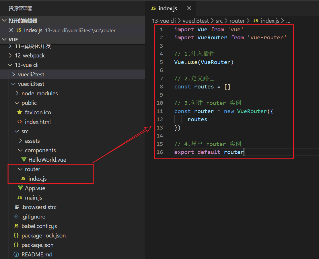The width and height of the screenshot is (319, 259).
Task: Click the router segment in the breadcrumb
Action: pos(237,21)
